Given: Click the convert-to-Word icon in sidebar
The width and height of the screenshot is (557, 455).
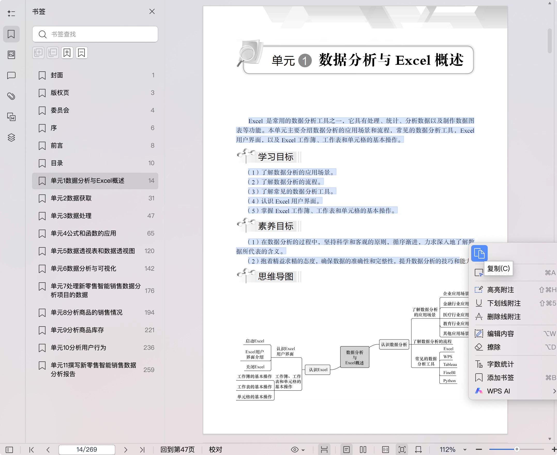Looking at the screenshot, I should pos(11,117).
